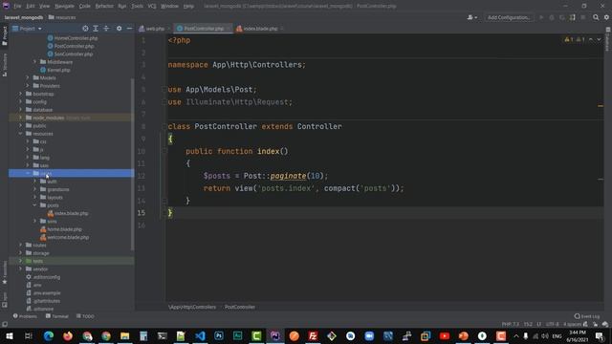This screenshot has width=612, height=344.
Task: Go to next highlighted error arrow
Action: (600, 39)
